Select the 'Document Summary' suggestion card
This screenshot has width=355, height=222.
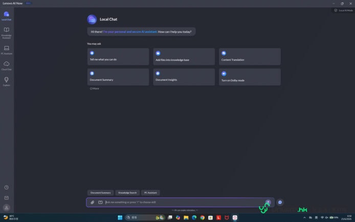[x=118, y=77]
